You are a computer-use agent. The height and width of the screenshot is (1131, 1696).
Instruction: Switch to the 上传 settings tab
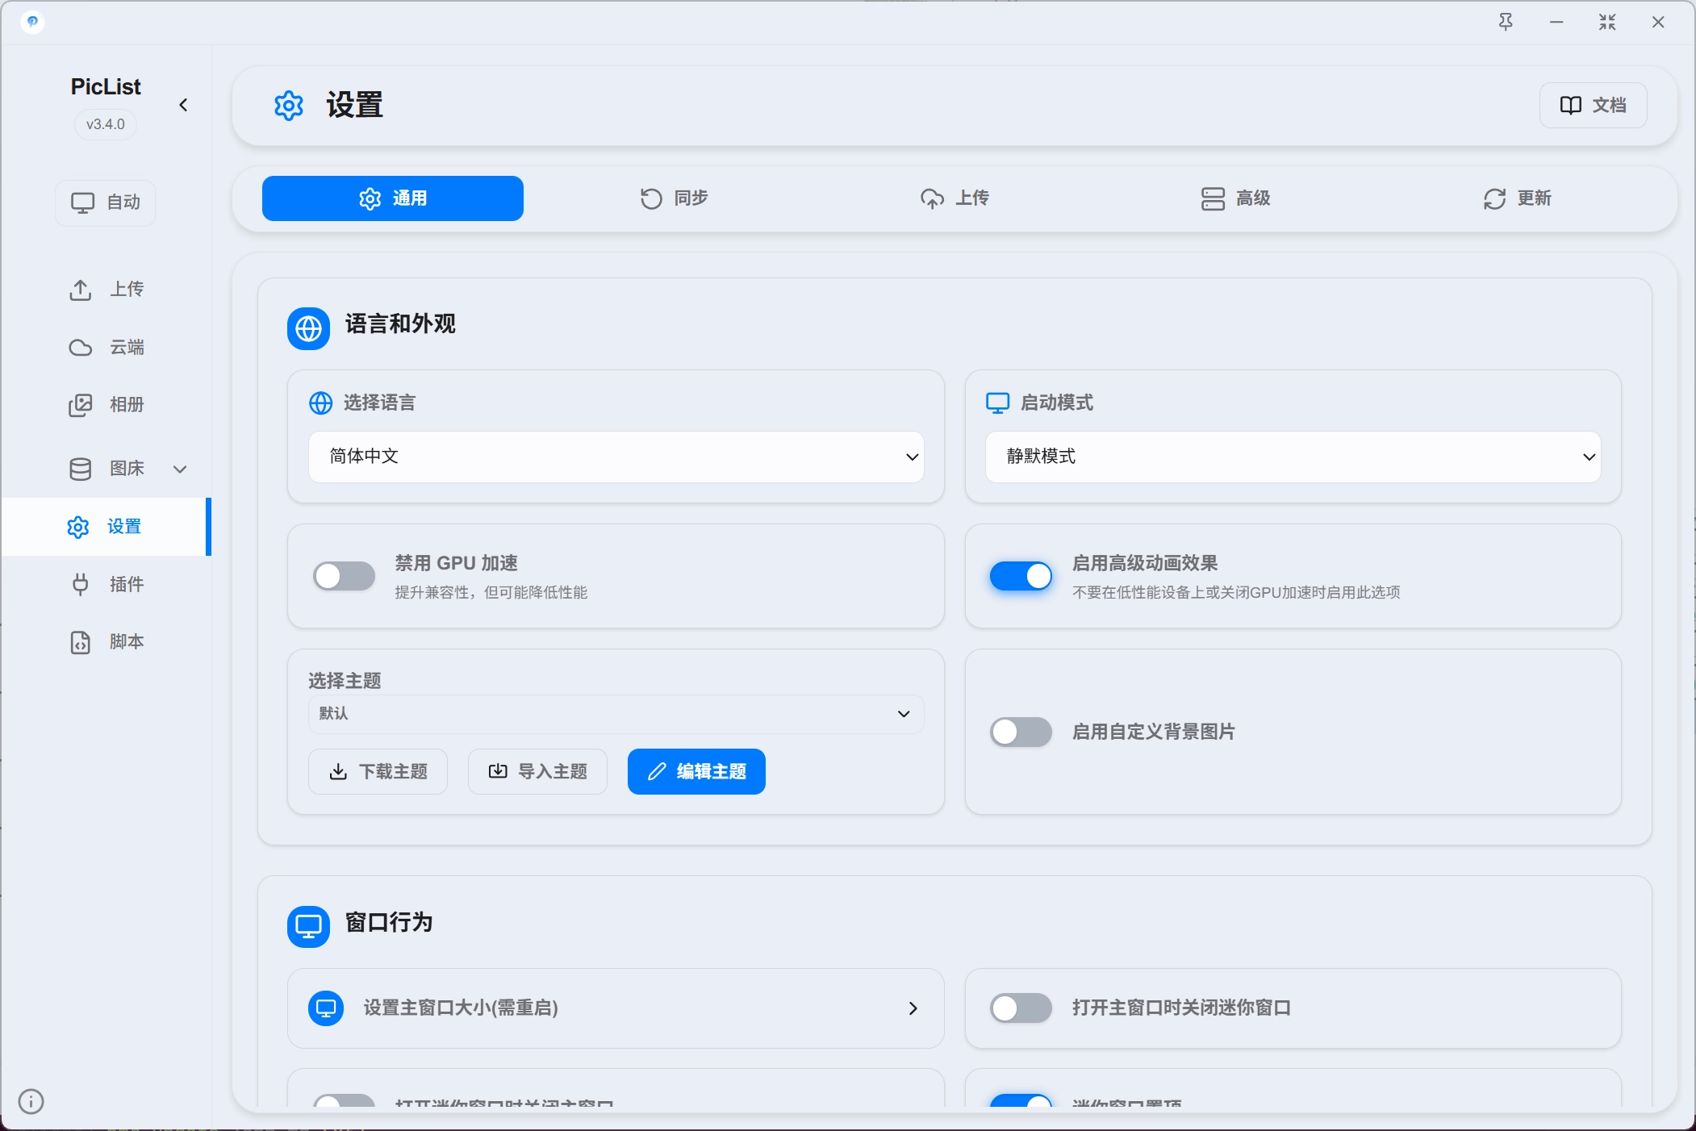955,198
